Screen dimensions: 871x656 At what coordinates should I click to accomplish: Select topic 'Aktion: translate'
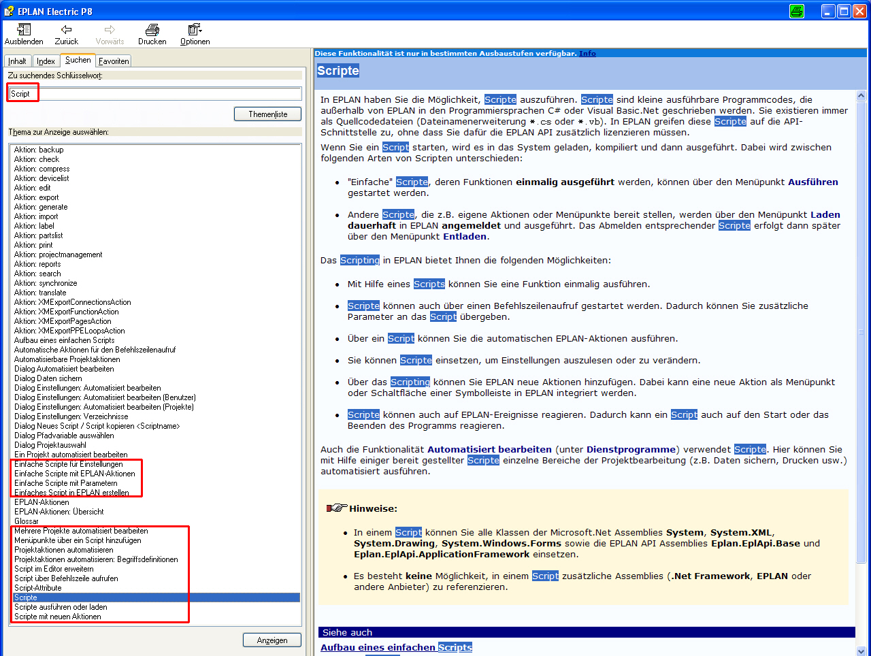coord(40,293)
